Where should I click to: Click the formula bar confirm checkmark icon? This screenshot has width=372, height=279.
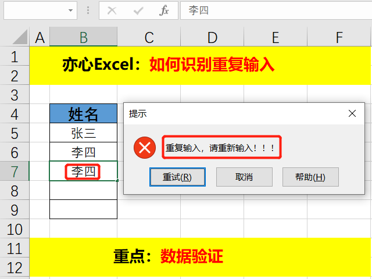[138, 10]
